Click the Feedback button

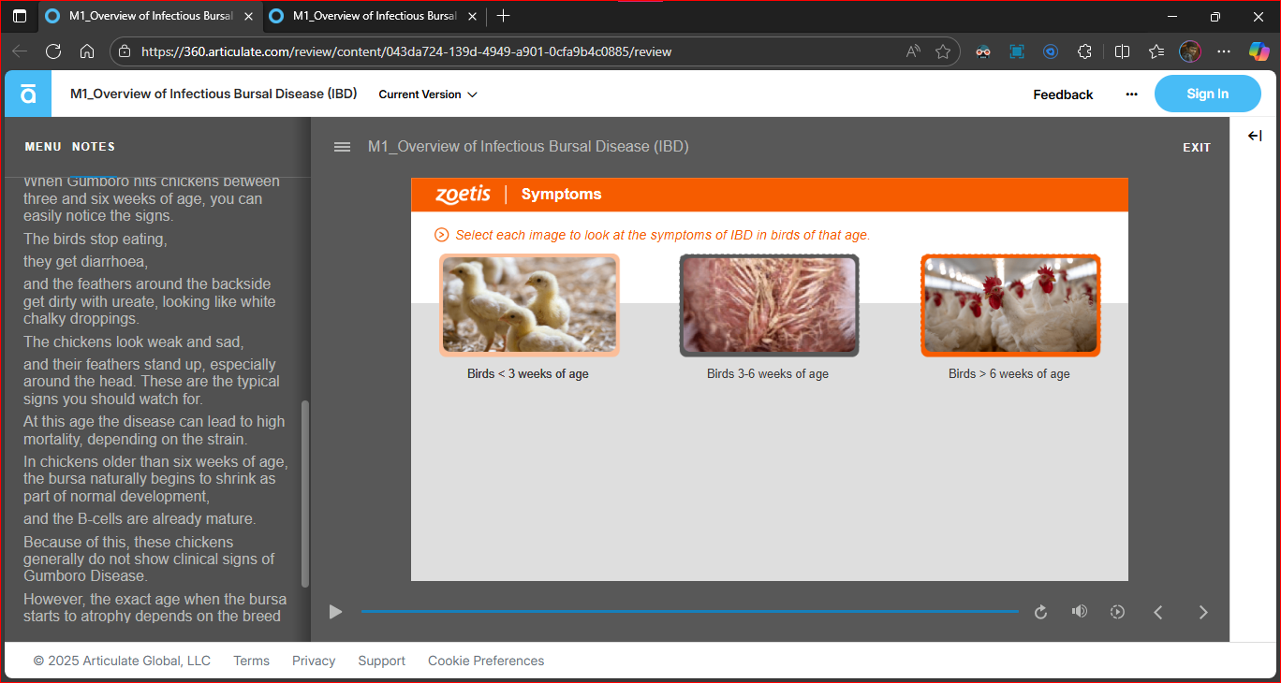coord(1063,94)
